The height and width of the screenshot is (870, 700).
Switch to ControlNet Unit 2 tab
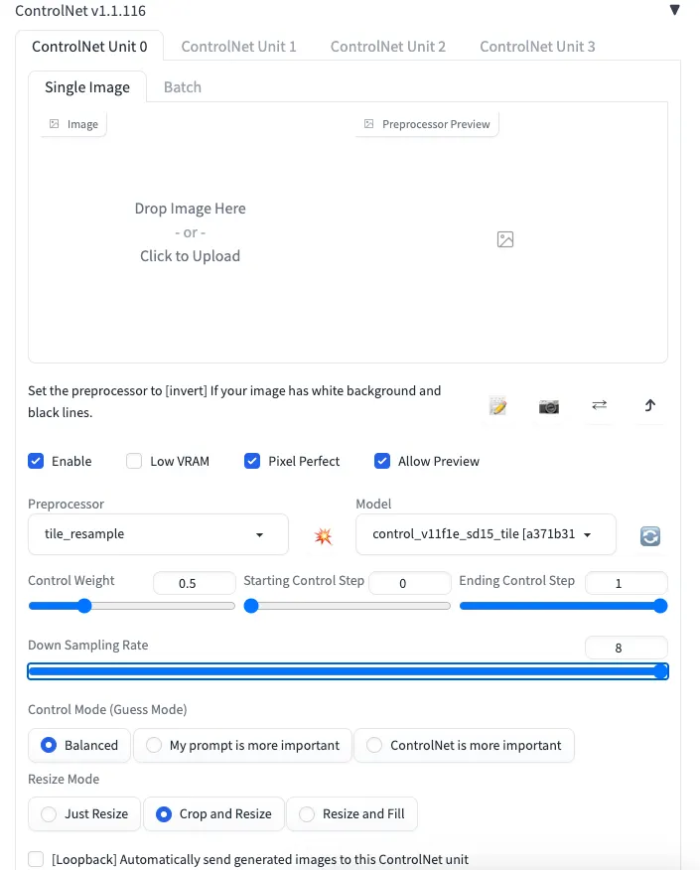point(388,46)
